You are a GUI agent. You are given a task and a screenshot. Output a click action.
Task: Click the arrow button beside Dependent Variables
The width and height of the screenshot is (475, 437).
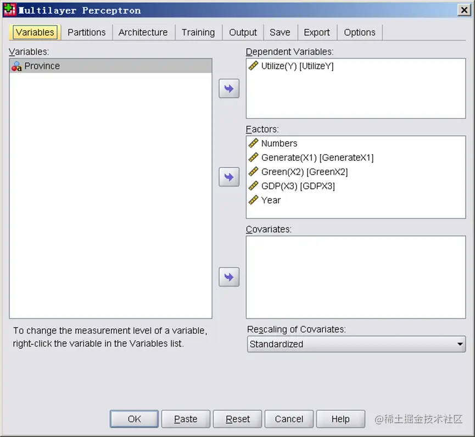(x=229, y=88)
